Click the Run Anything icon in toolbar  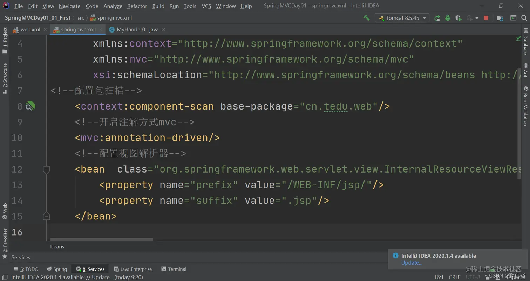point(514,18)
